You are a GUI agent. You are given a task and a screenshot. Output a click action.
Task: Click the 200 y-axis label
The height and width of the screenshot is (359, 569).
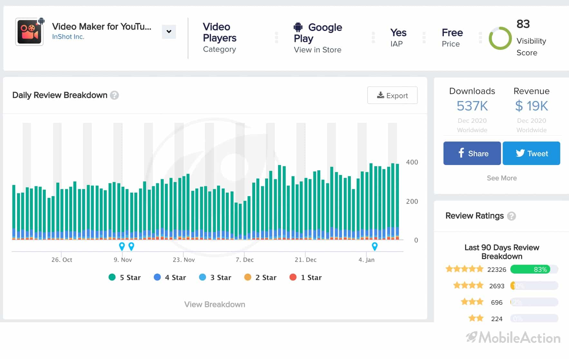tap(412, 201)
